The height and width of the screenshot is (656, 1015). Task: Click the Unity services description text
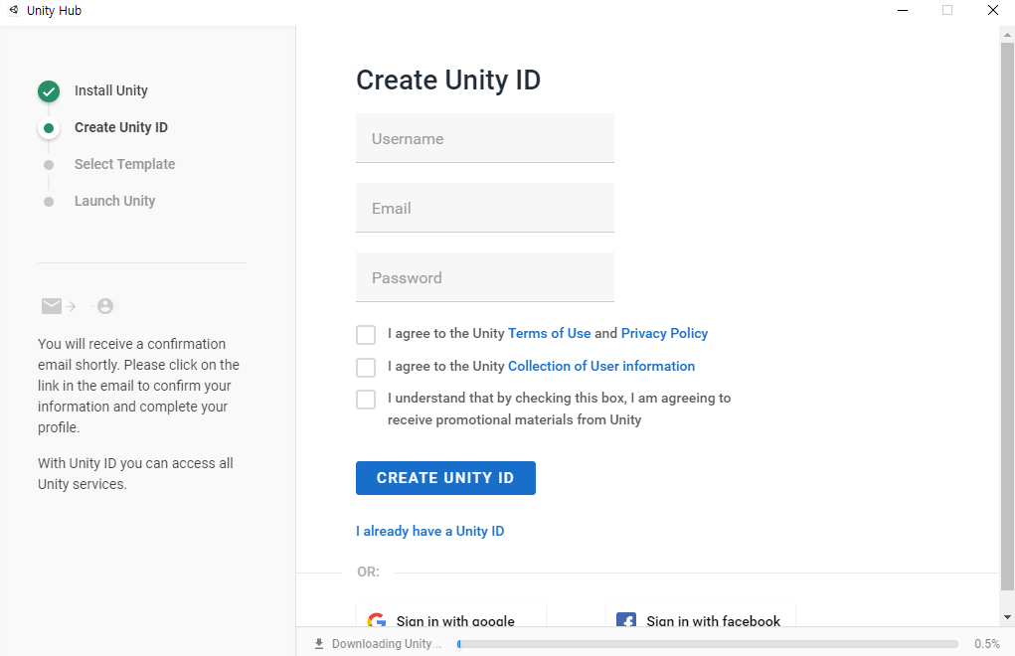click(x=135, y=473)
